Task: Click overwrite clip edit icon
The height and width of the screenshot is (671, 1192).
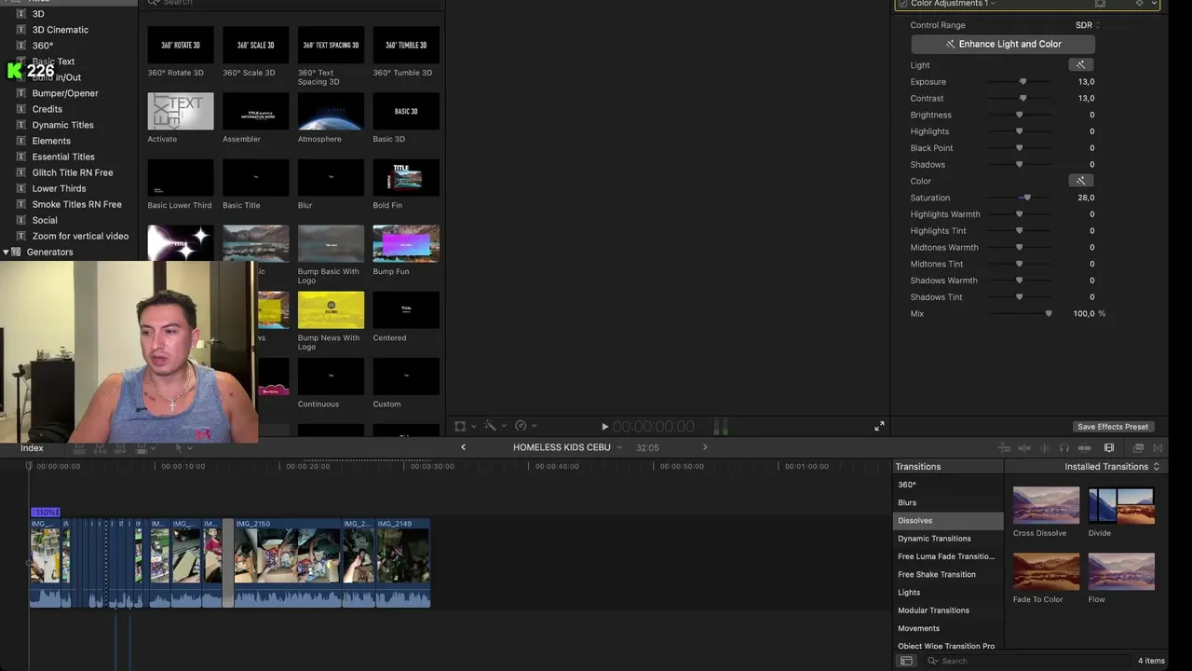Action: point(143,448)
